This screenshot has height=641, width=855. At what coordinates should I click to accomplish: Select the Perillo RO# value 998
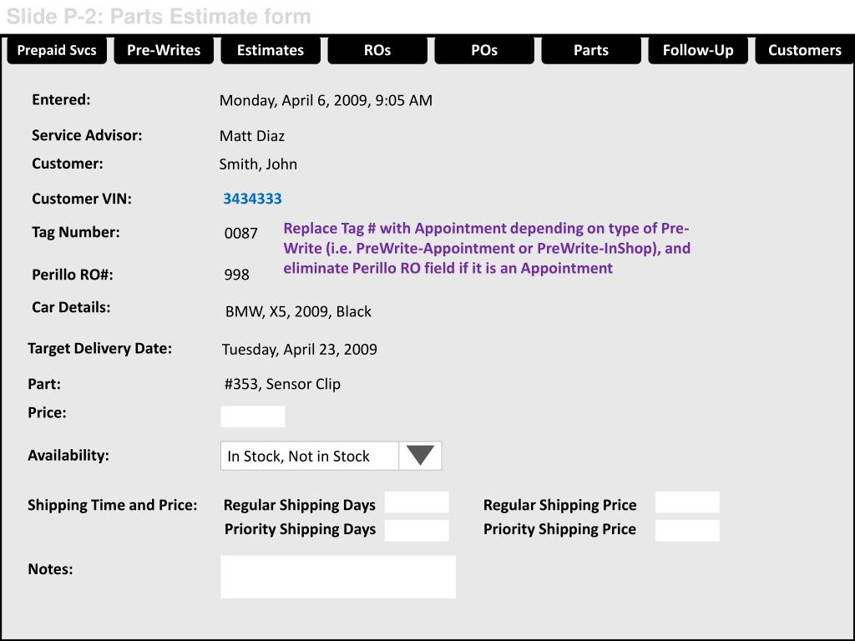[236, 275]
